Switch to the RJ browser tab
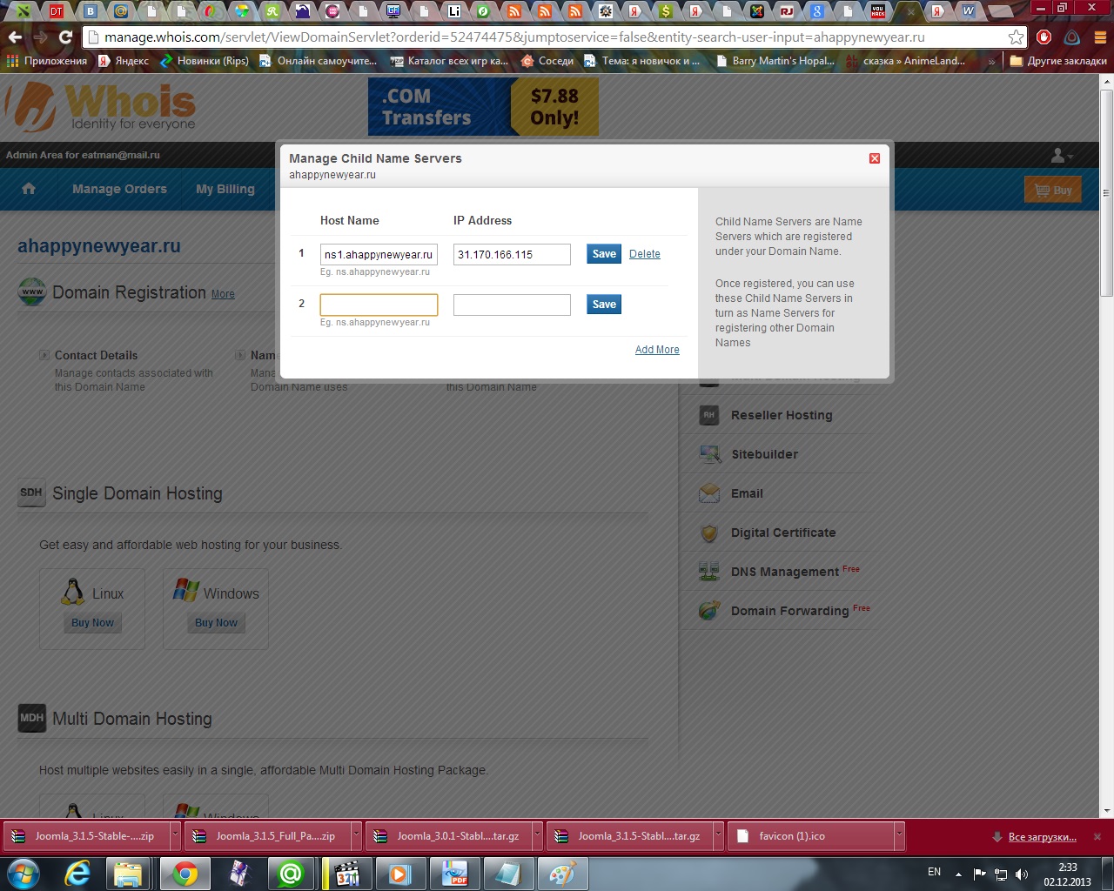The height and width of the screenshot is (891, 1114). [787, 11]
